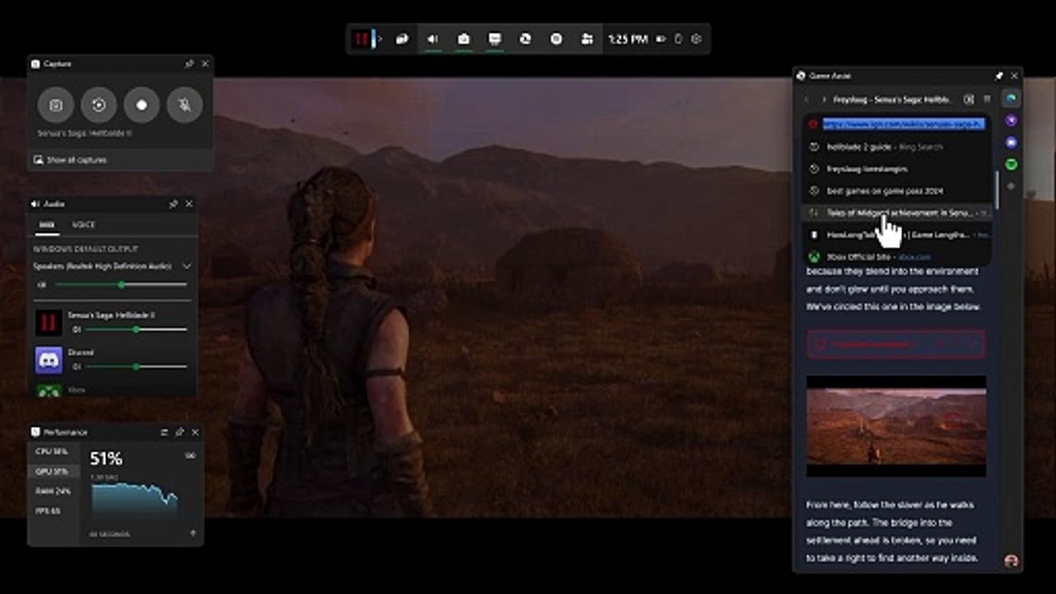Click highlighted URL in address bar
Viewport: 1056px width, 594px height.
903,124
